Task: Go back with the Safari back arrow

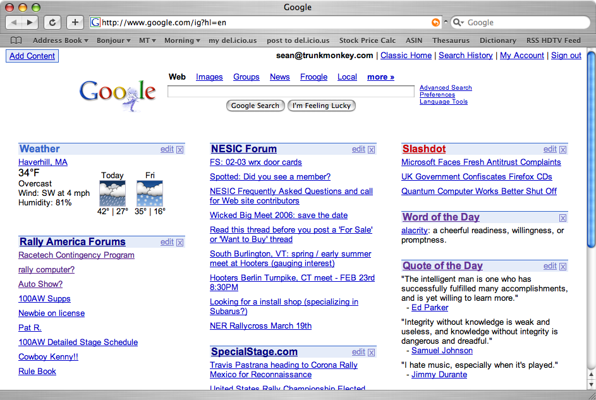Action: (x=14, y=22)
